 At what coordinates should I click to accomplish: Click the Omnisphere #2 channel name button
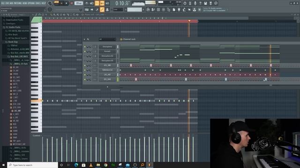coord(107,56)
